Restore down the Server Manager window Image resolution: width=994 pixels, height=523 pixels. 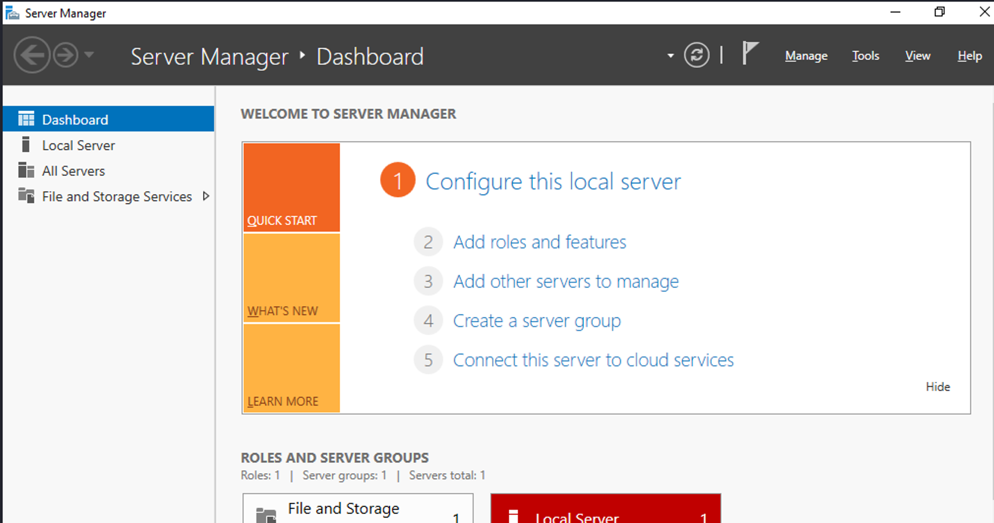coord(940,12)
